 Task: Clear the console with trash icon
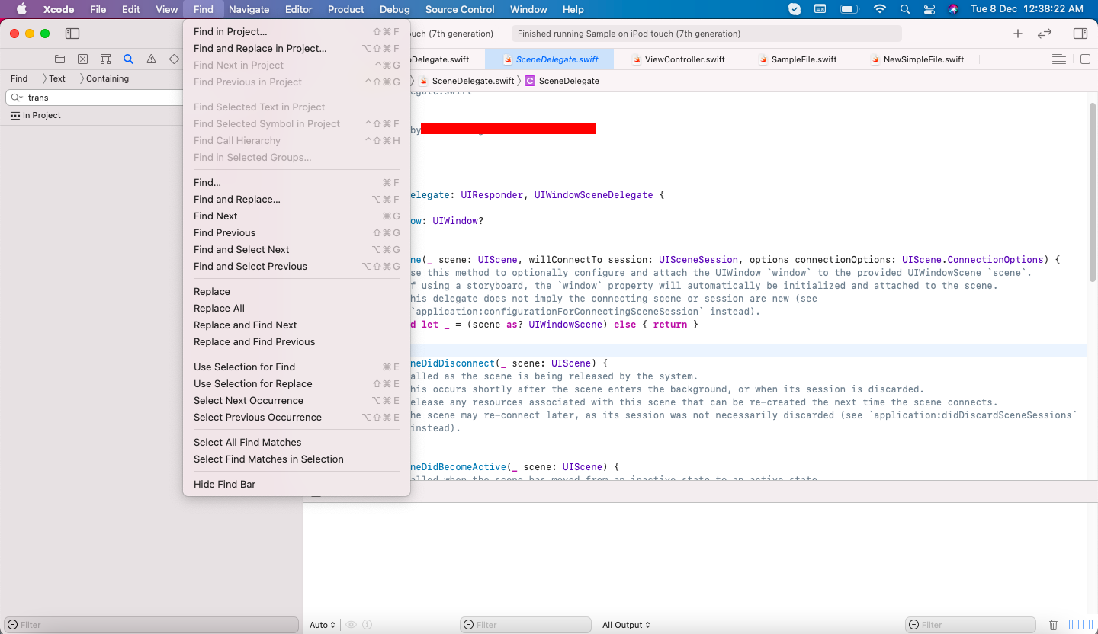(1053, 625)
